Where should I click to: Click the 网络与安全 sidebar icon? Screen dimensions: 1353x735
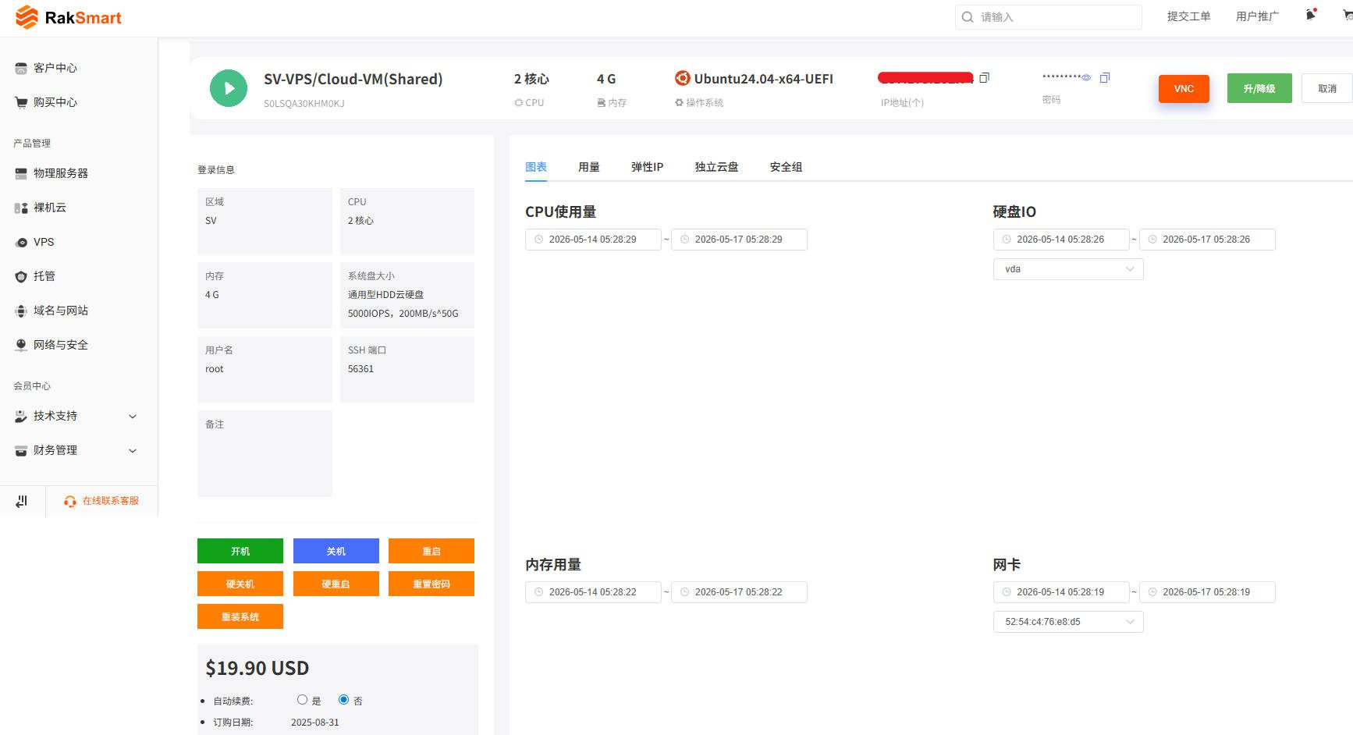tap(21, 345)
